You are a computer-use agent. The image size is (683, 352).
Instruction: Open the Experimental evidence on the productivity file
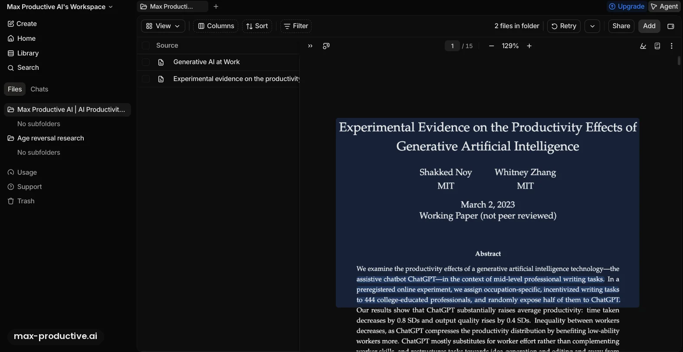[x=236, y=79]
